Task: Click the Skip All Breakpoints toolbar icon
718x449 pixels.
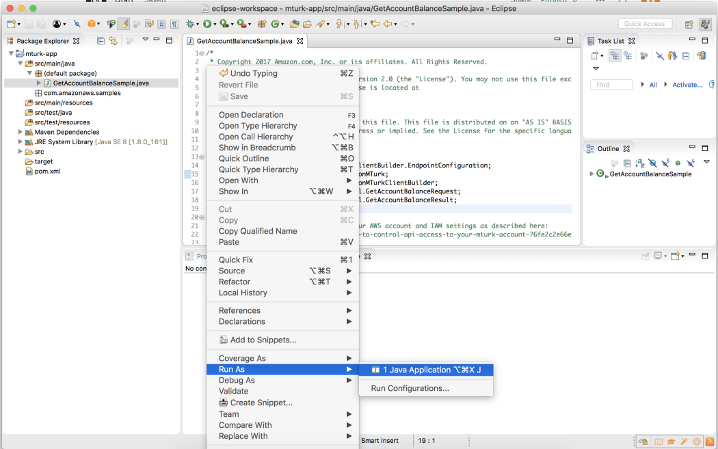Action: [x=77, y=24]
